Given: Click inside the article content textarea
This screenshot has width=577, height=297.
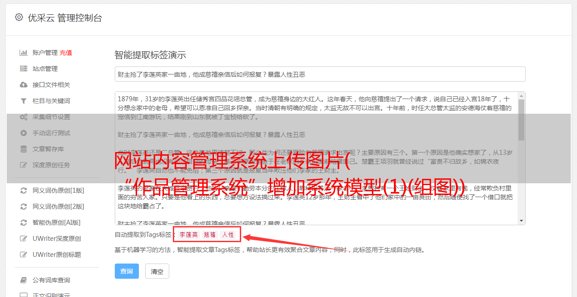Looking at the screenshot, I should click(x=316, y=158).
